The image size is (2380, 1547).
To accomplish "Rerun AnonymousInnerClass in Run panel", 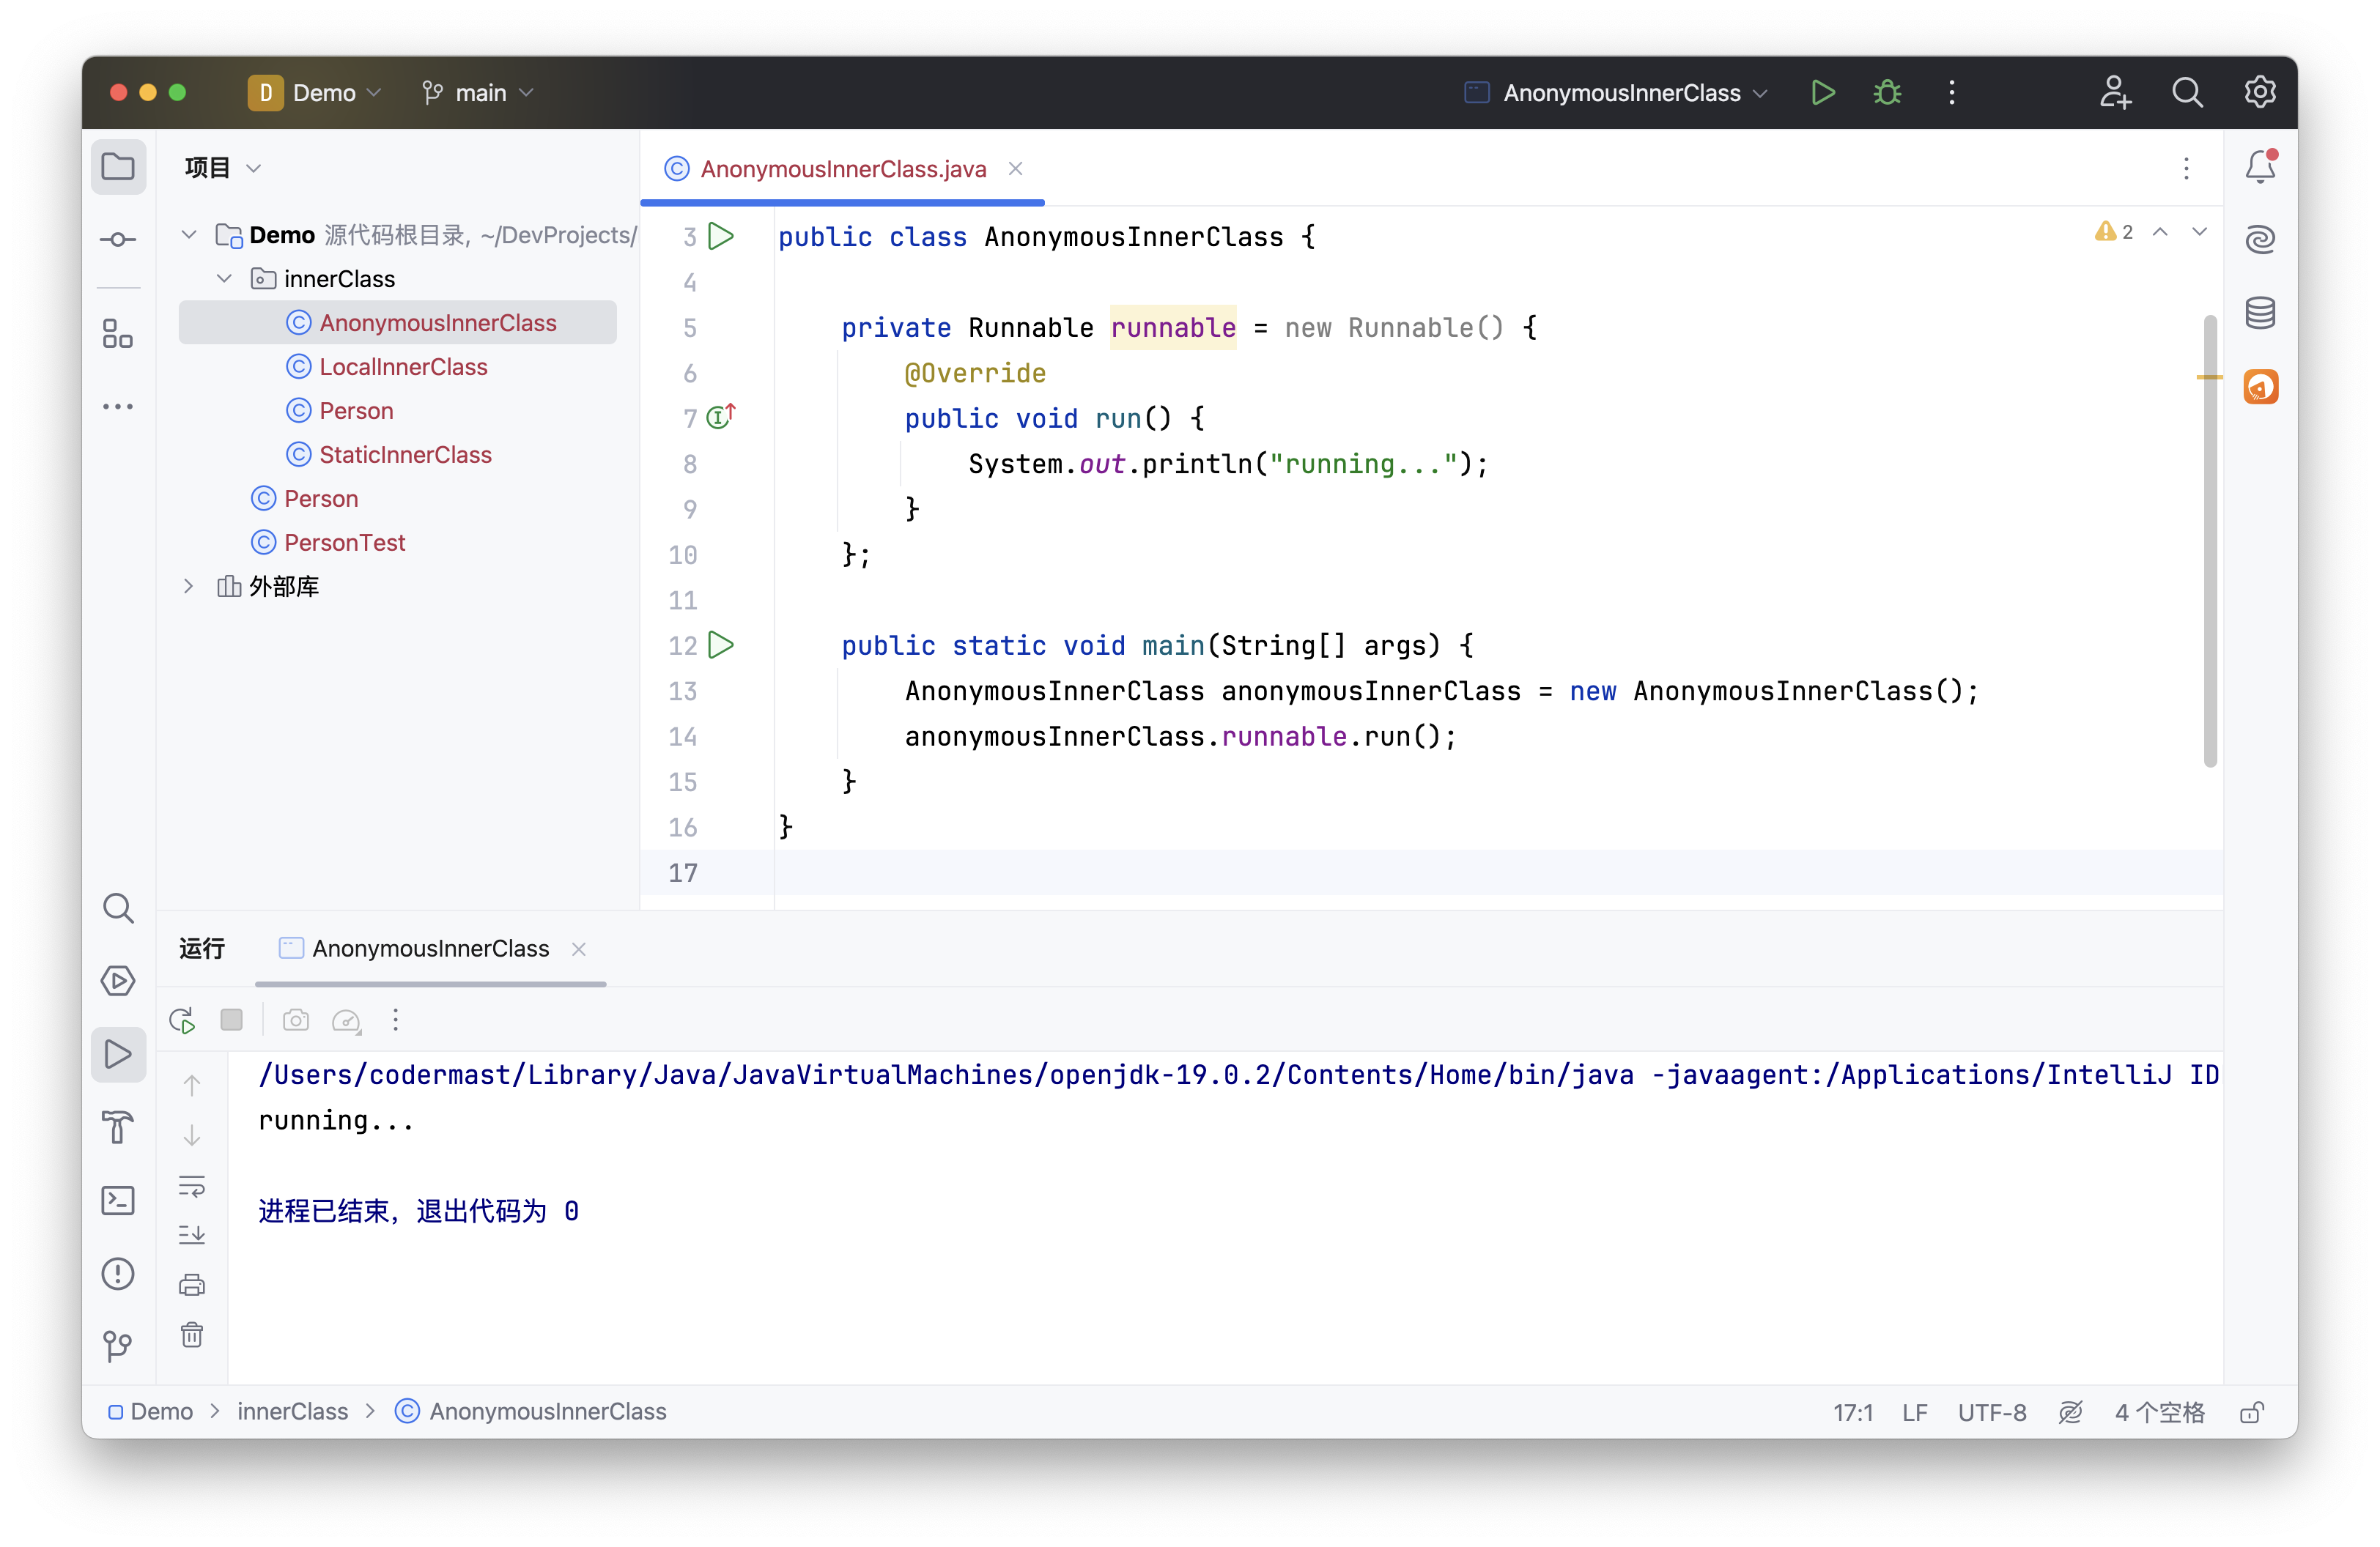I will point(182,1020).
